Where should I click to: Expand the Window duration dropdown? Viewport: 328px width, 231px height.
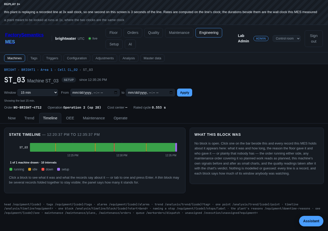point(38,92)
